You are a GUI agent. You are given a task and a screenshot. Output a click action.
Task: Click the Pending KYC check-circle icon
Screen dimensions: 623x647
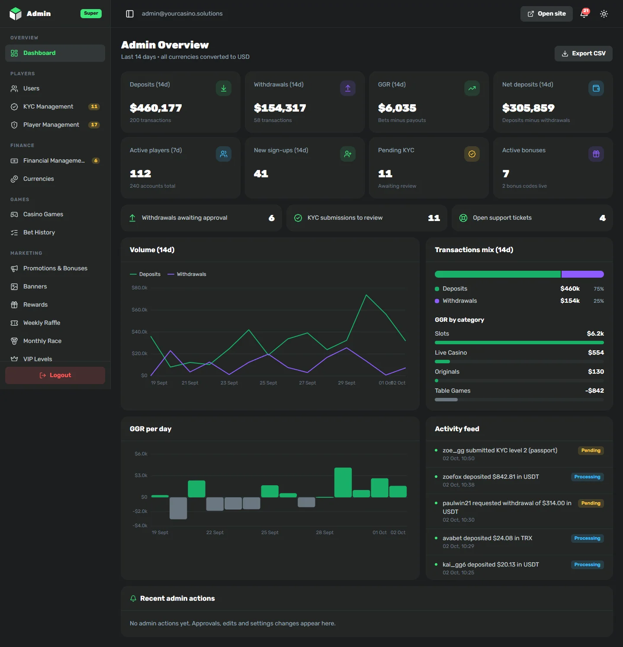click(472, 154)
